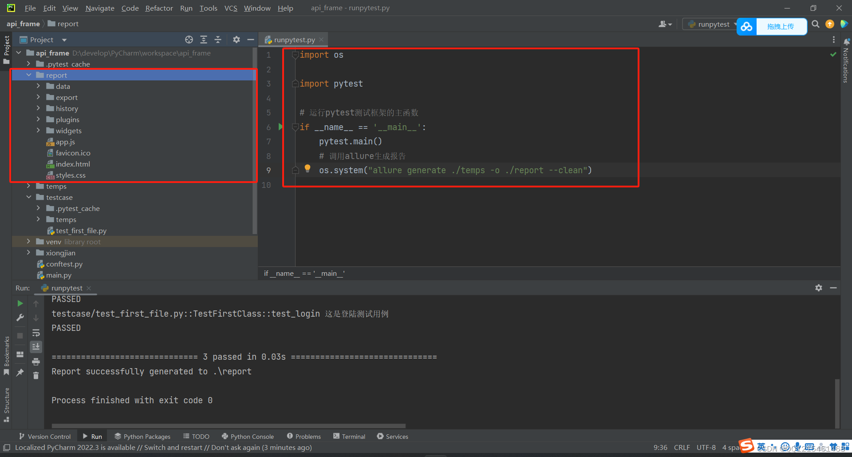Open run configuration wrench icon
The height and width of the screenshot is (457, 852).
pos(20,318)
